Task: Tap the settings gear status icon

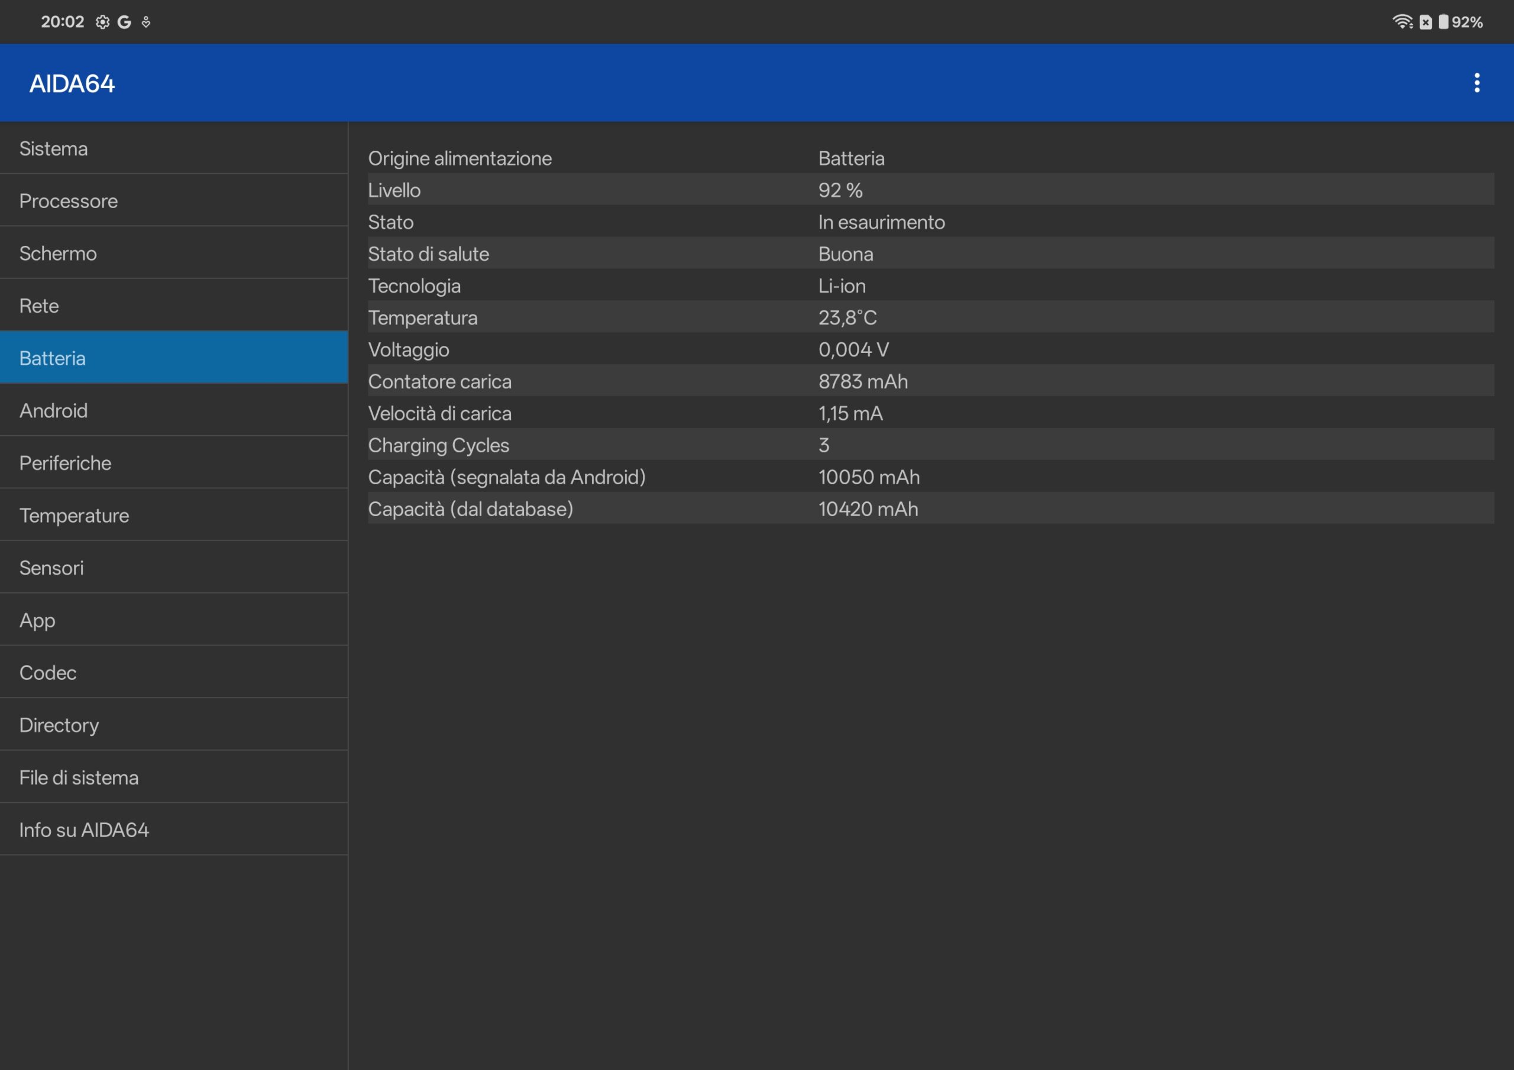Action: (x=102, y=22)
